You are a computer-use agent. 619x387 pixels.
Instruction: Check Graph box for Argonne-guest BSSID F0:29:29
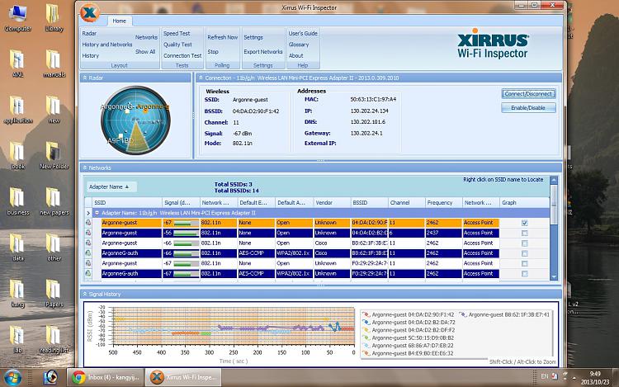[524, 263]
